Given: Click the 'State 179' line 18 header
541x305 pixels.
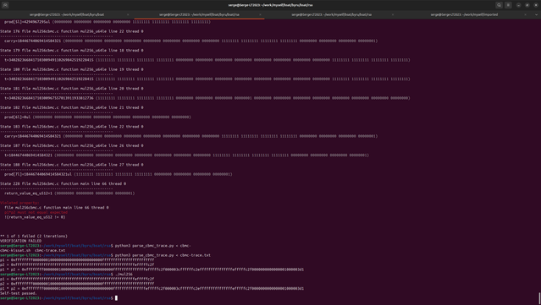Looking at the screenshot, I should point(72,51).
